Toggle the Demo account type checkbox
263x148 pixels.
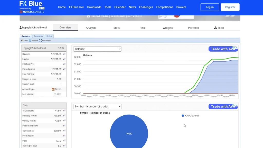[53, 89]
